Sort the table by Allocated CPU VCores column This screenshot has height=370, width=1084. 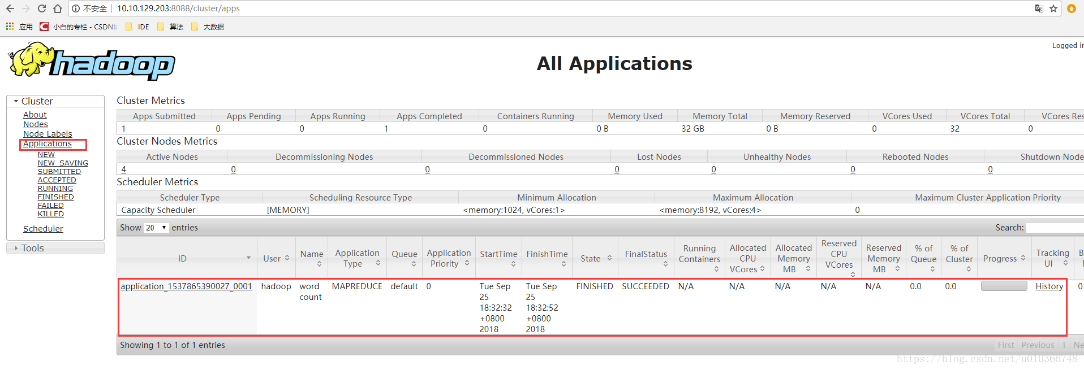[748, 258]
